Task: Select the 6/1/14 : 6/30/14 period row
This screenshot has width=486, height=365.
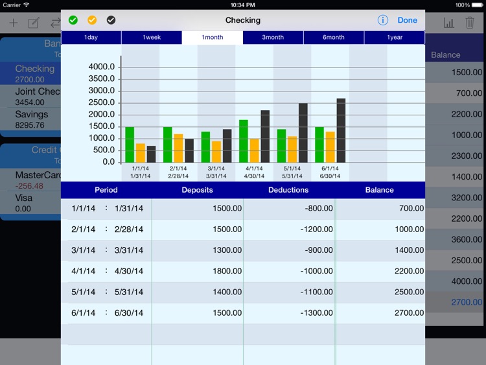Action: coord(243,313)
